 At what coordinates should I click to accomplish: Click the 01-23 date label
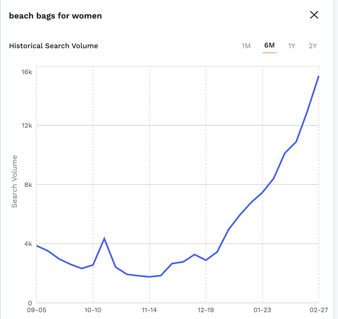262,310
